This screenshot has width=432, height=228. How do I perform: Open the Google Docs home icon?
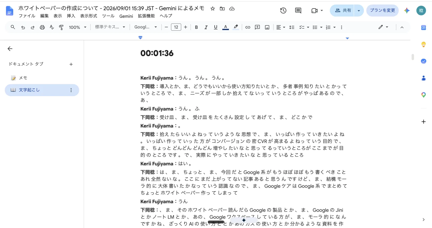[x=9, y=11]
